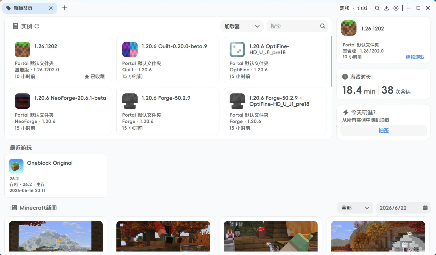Click the Oneblock Original world icon

point(16,166)
